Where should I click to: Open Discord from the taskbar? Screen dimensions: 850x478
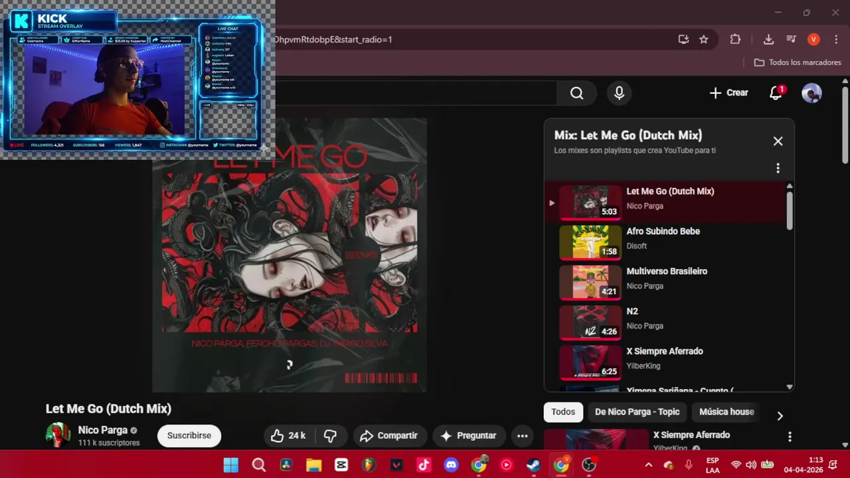[452, 465]
